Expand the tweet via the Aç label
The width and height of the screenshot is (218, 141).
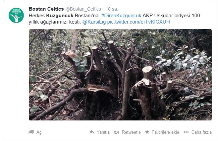pos(39,132)
